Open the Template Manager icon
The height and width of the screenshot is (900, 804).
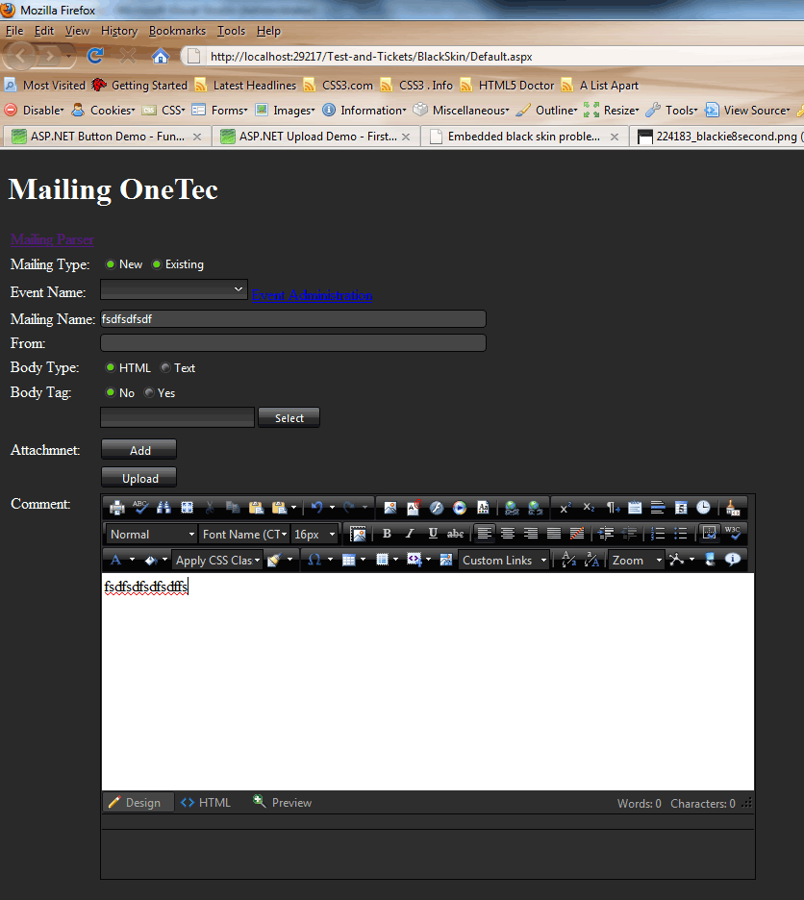pos(483,508)
